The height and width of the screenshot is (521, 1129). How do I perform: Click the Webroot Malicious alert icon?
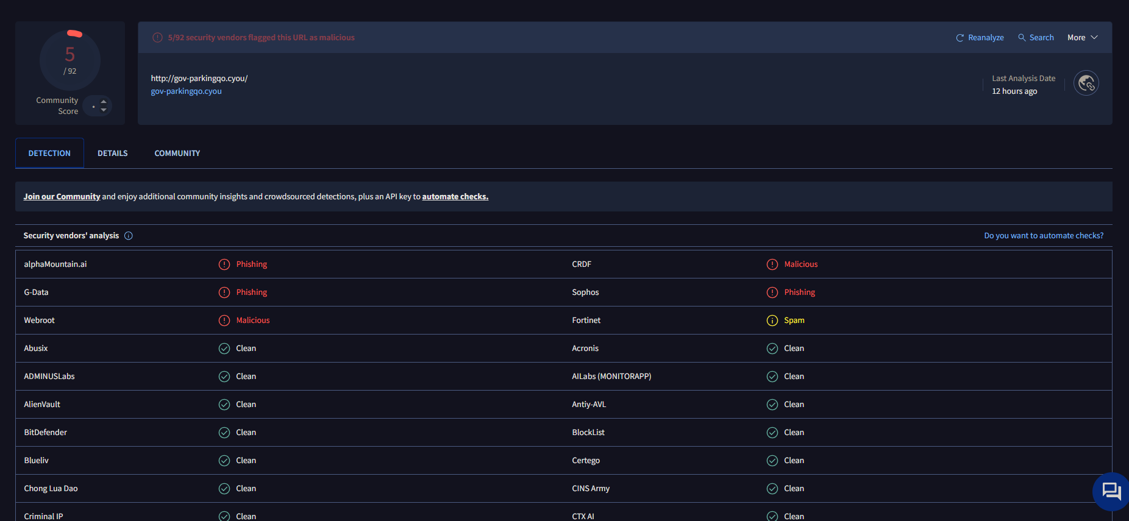(x=224, y=321)
